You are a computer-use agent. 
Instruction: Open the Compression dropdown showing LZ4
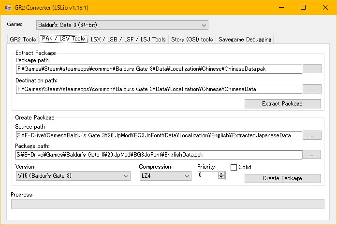(x=165, y=176)
